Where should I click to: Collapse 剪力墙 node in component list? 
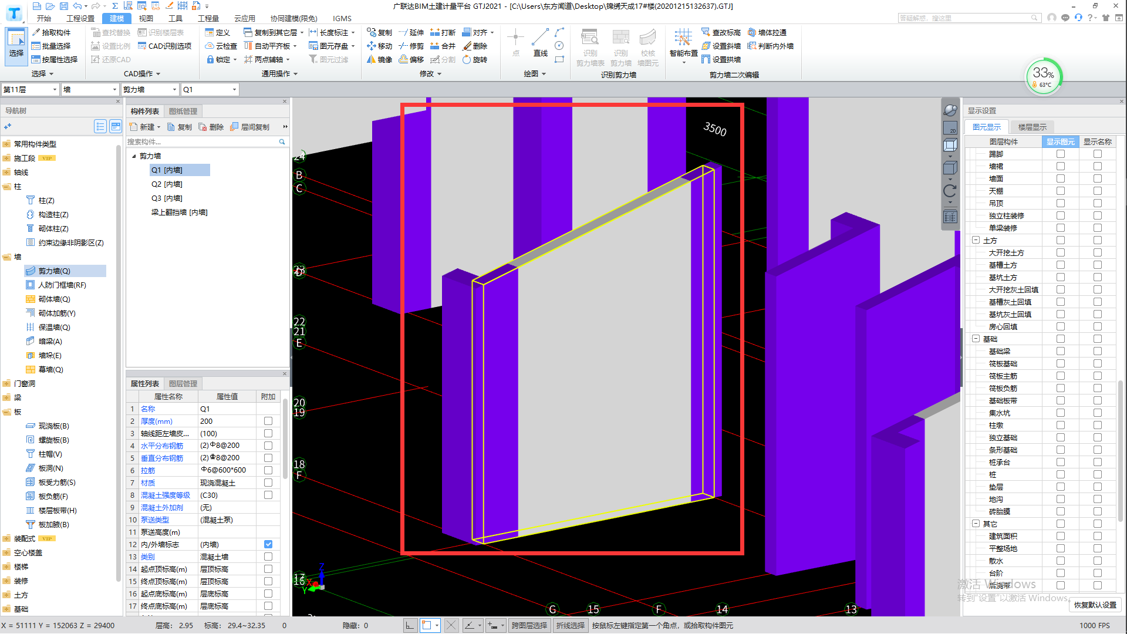[x=134, y=156]
